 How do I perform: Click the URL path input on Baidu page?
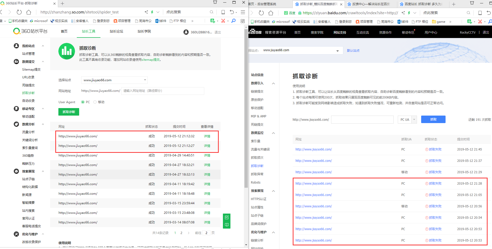(362, 119)
